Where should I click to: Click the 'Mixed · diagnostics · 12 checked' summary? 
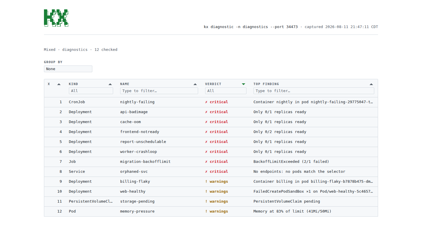click(x=81, y=50)
